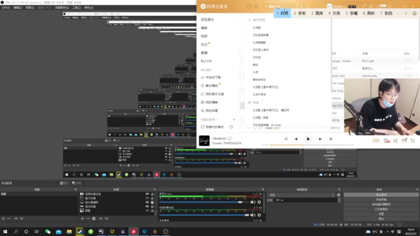Image resolution: width=420 pixels, height=236 pixels.
Task: Toggle visibility of video capture device source
Action: pos(147,194)
